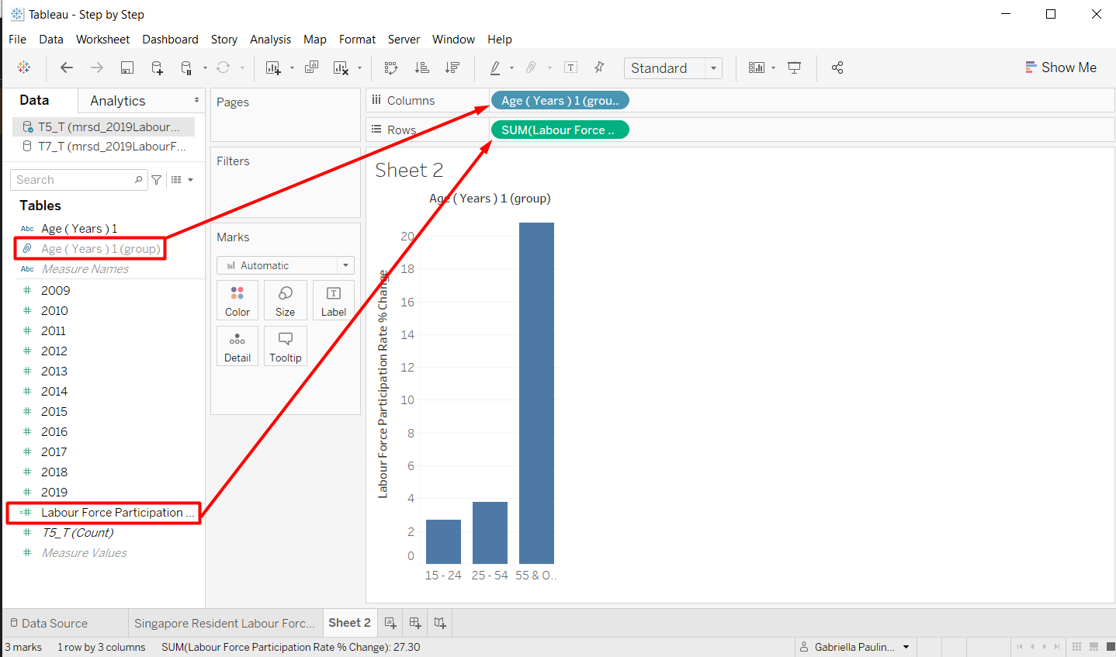Click the Add New Data Source icon
The height and width of the screenshot is (657, 1116).
click(157, 68)
